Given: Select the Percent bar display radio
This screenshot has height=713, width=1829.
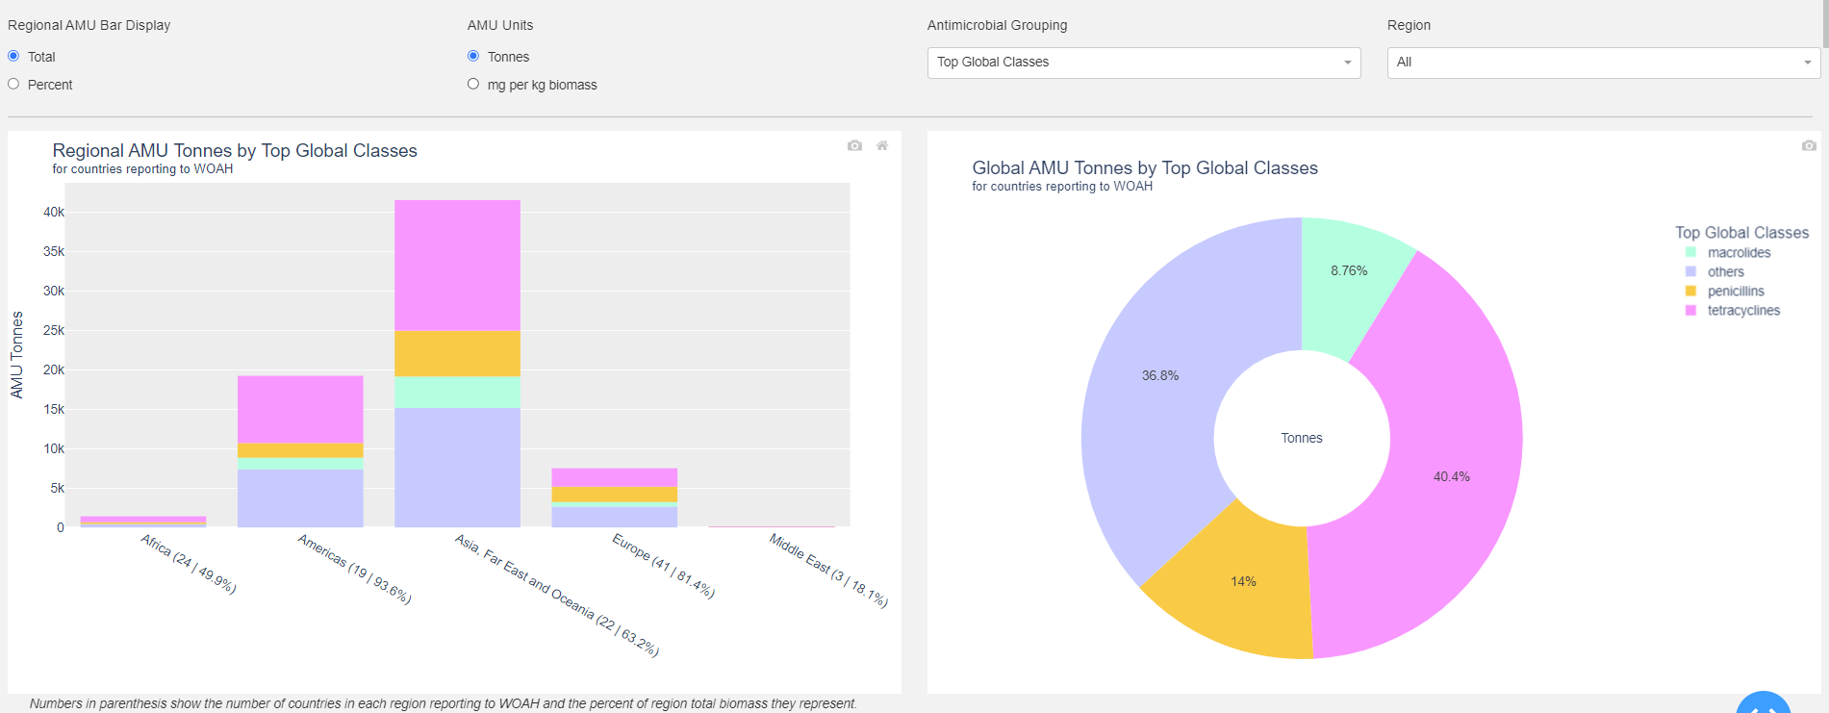Looking at the screenshot, I should click(x=13, y=84).
